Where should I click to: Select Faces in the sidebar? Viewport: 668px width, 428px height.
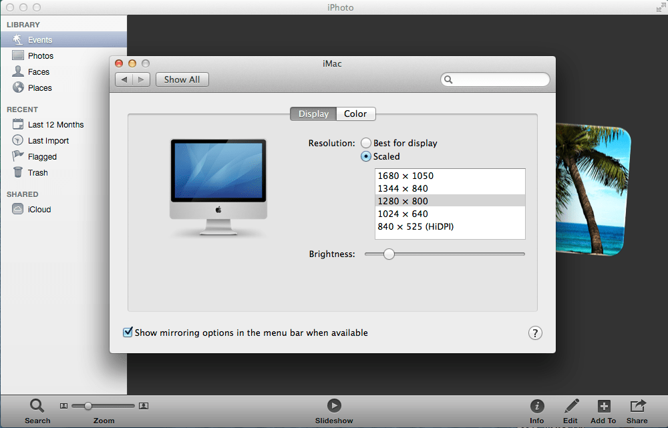click(40, 71)
